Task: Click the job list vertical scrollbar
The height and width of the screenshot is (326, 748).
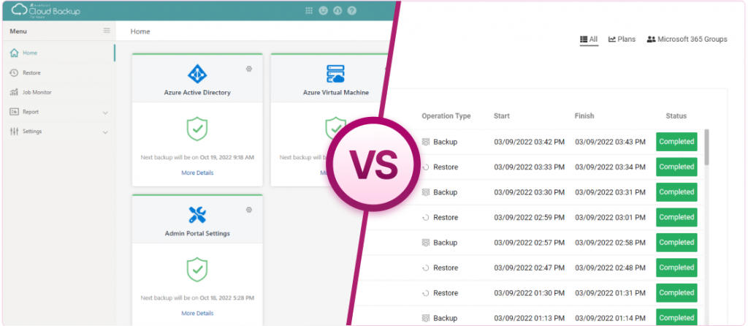Action: point(706,147)
